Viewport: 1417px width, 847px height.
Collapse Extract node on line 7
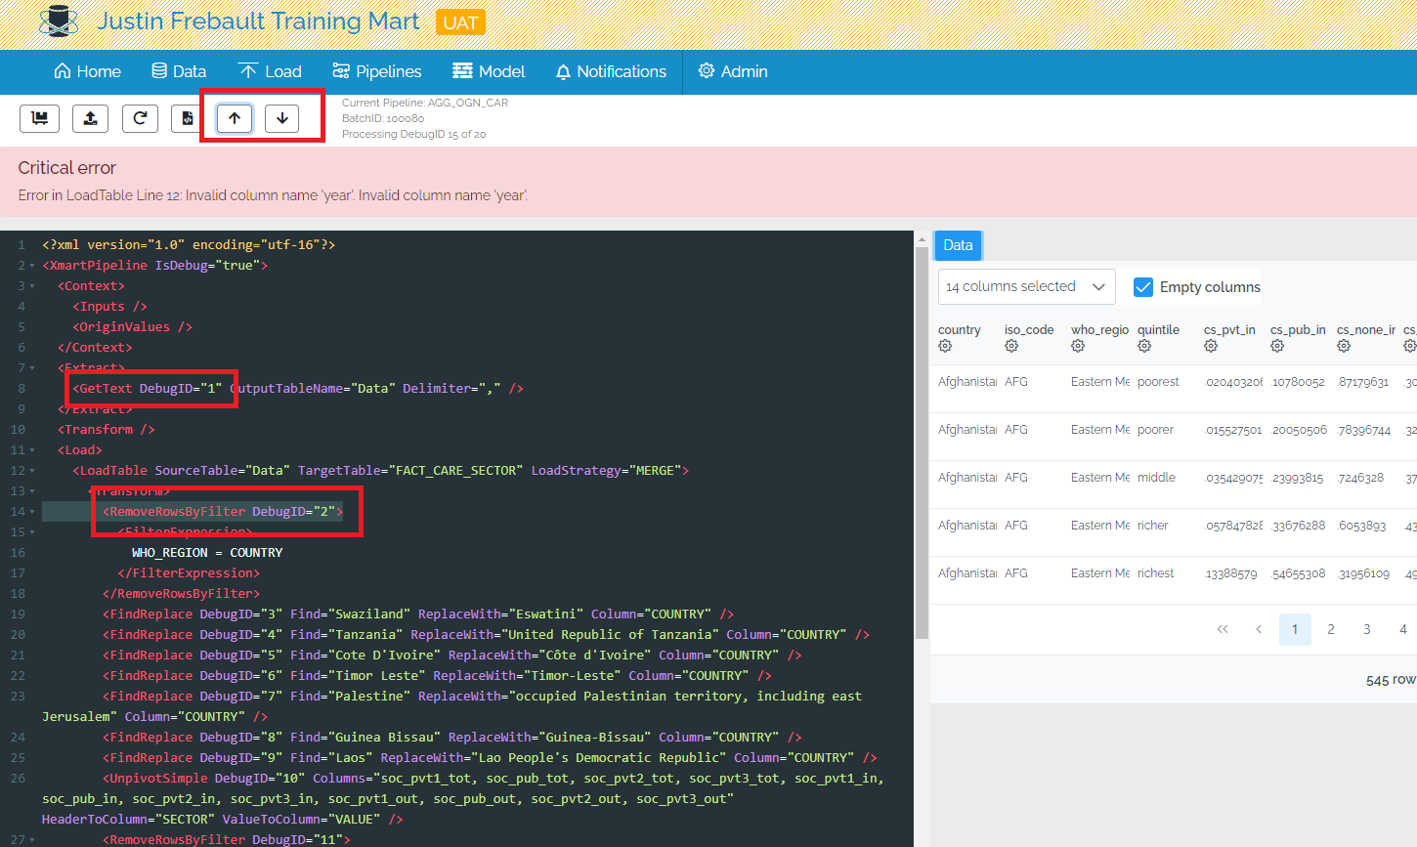tap(32, 368)
